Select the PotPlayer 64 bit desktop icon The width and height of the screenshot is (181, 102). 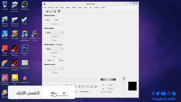(x=15, y=80)
